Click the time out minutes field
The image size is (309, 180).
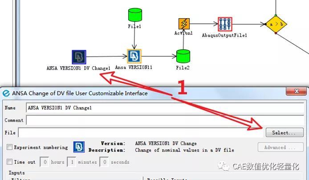click(x=71, y=162)
